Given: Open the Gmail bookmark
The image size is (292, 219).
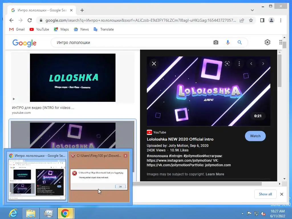Looking at the screenshot, I should click(17, 29).
